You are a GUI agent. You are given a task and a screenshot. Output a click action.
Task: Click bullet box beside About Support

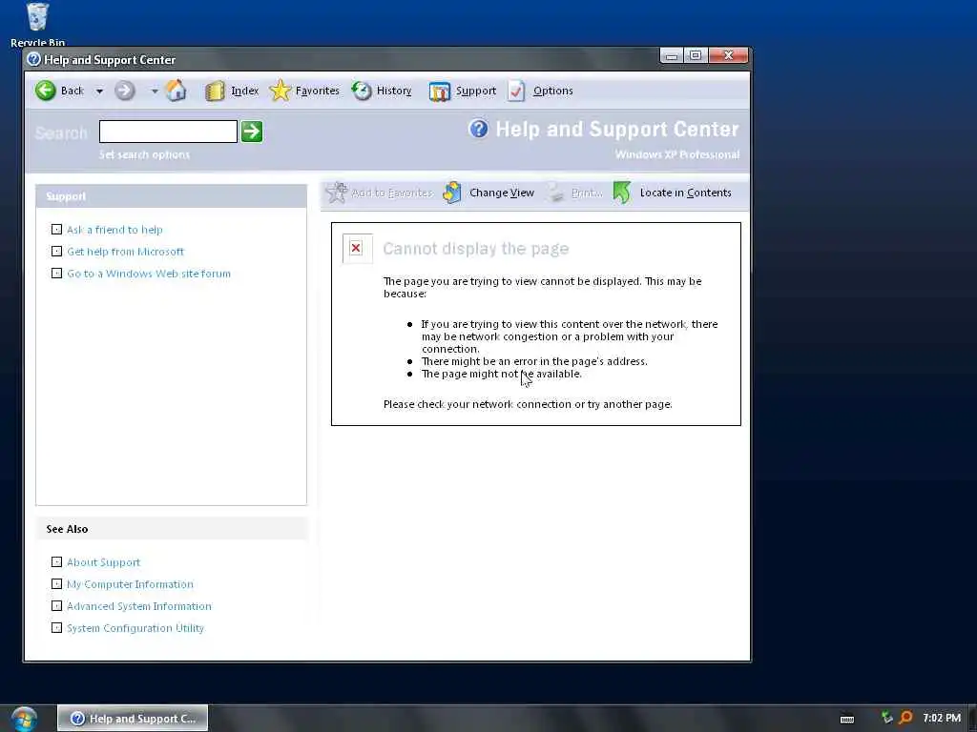tap(56, 562)
